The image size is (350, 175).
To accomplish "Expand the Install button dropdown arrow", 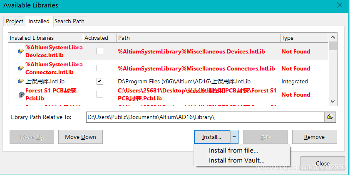I will (234, 136).
